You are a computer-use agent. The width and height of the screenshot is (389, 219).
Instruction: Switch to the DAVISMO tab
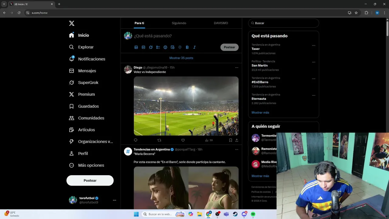click(x=221, y=23)
